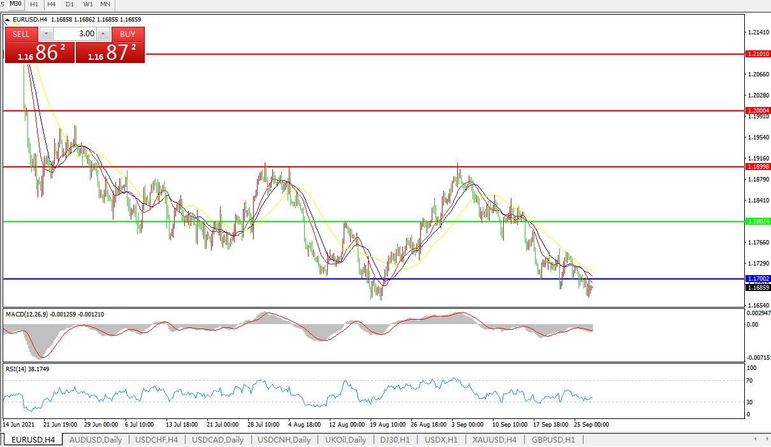
Task: Switch to USDCNH,Daily chart tab
Action: pyautogui.click(x=284, y=440)
